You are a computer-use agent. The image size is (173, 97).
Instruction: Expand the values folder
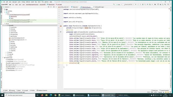tap(6, 56)
